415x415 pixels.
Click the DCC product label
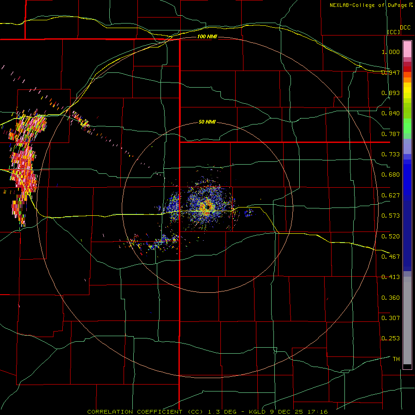coord(405,28)
